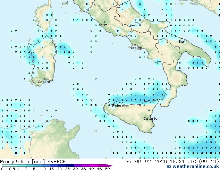220x170 pixels.
Task: Select the 10–15 mm legend swatch
Action: [46, 165]
